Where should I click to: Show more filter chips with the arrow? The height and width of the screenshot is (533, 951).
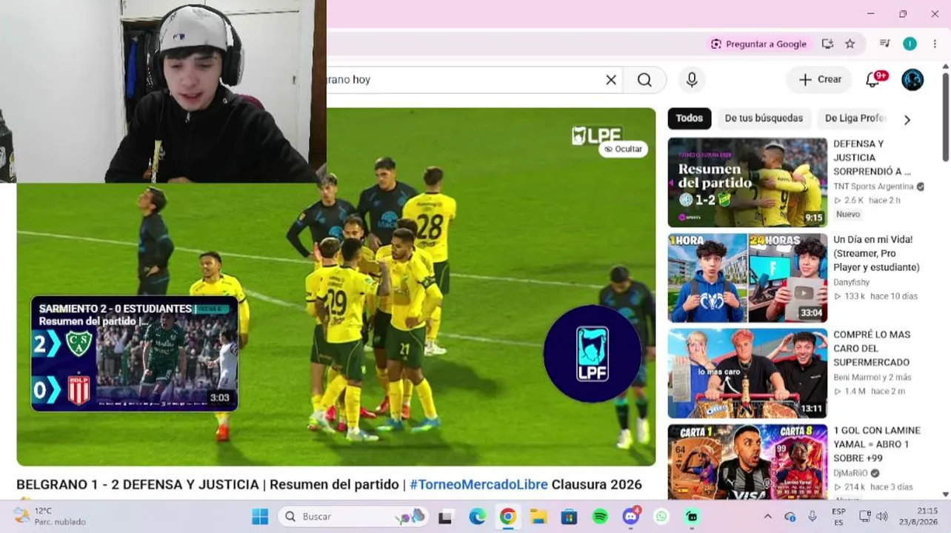(x=907, y=119)
